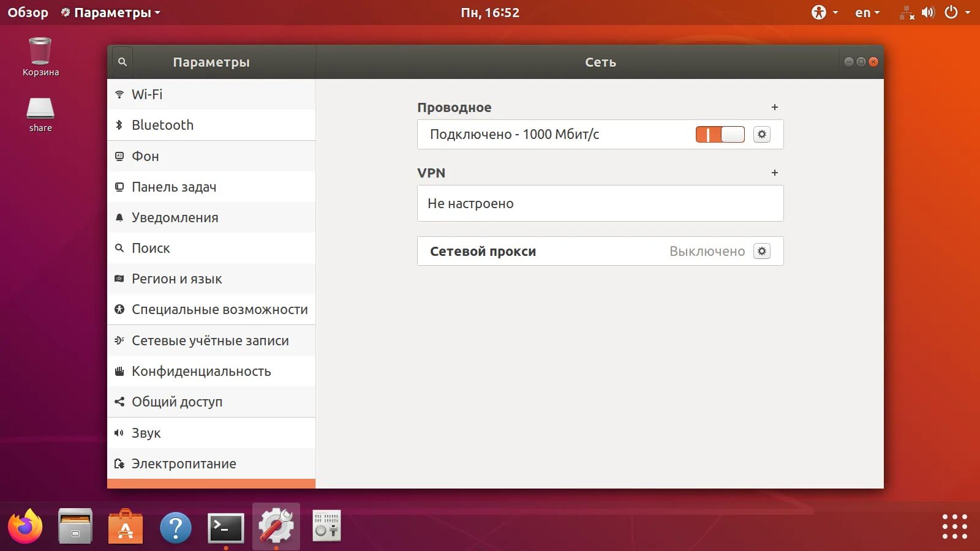
Task: Open Сетевые учётные записи settings
Action: click(x=211, y=340)
